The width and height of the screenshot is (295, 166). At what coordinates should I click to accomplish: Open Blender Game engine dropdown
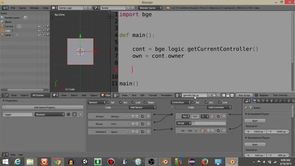coord(150,8)
